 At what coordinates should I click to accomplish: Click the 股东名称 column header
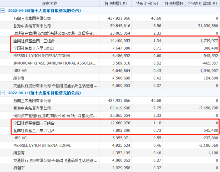pyautogui.click(x=50, y=3)
